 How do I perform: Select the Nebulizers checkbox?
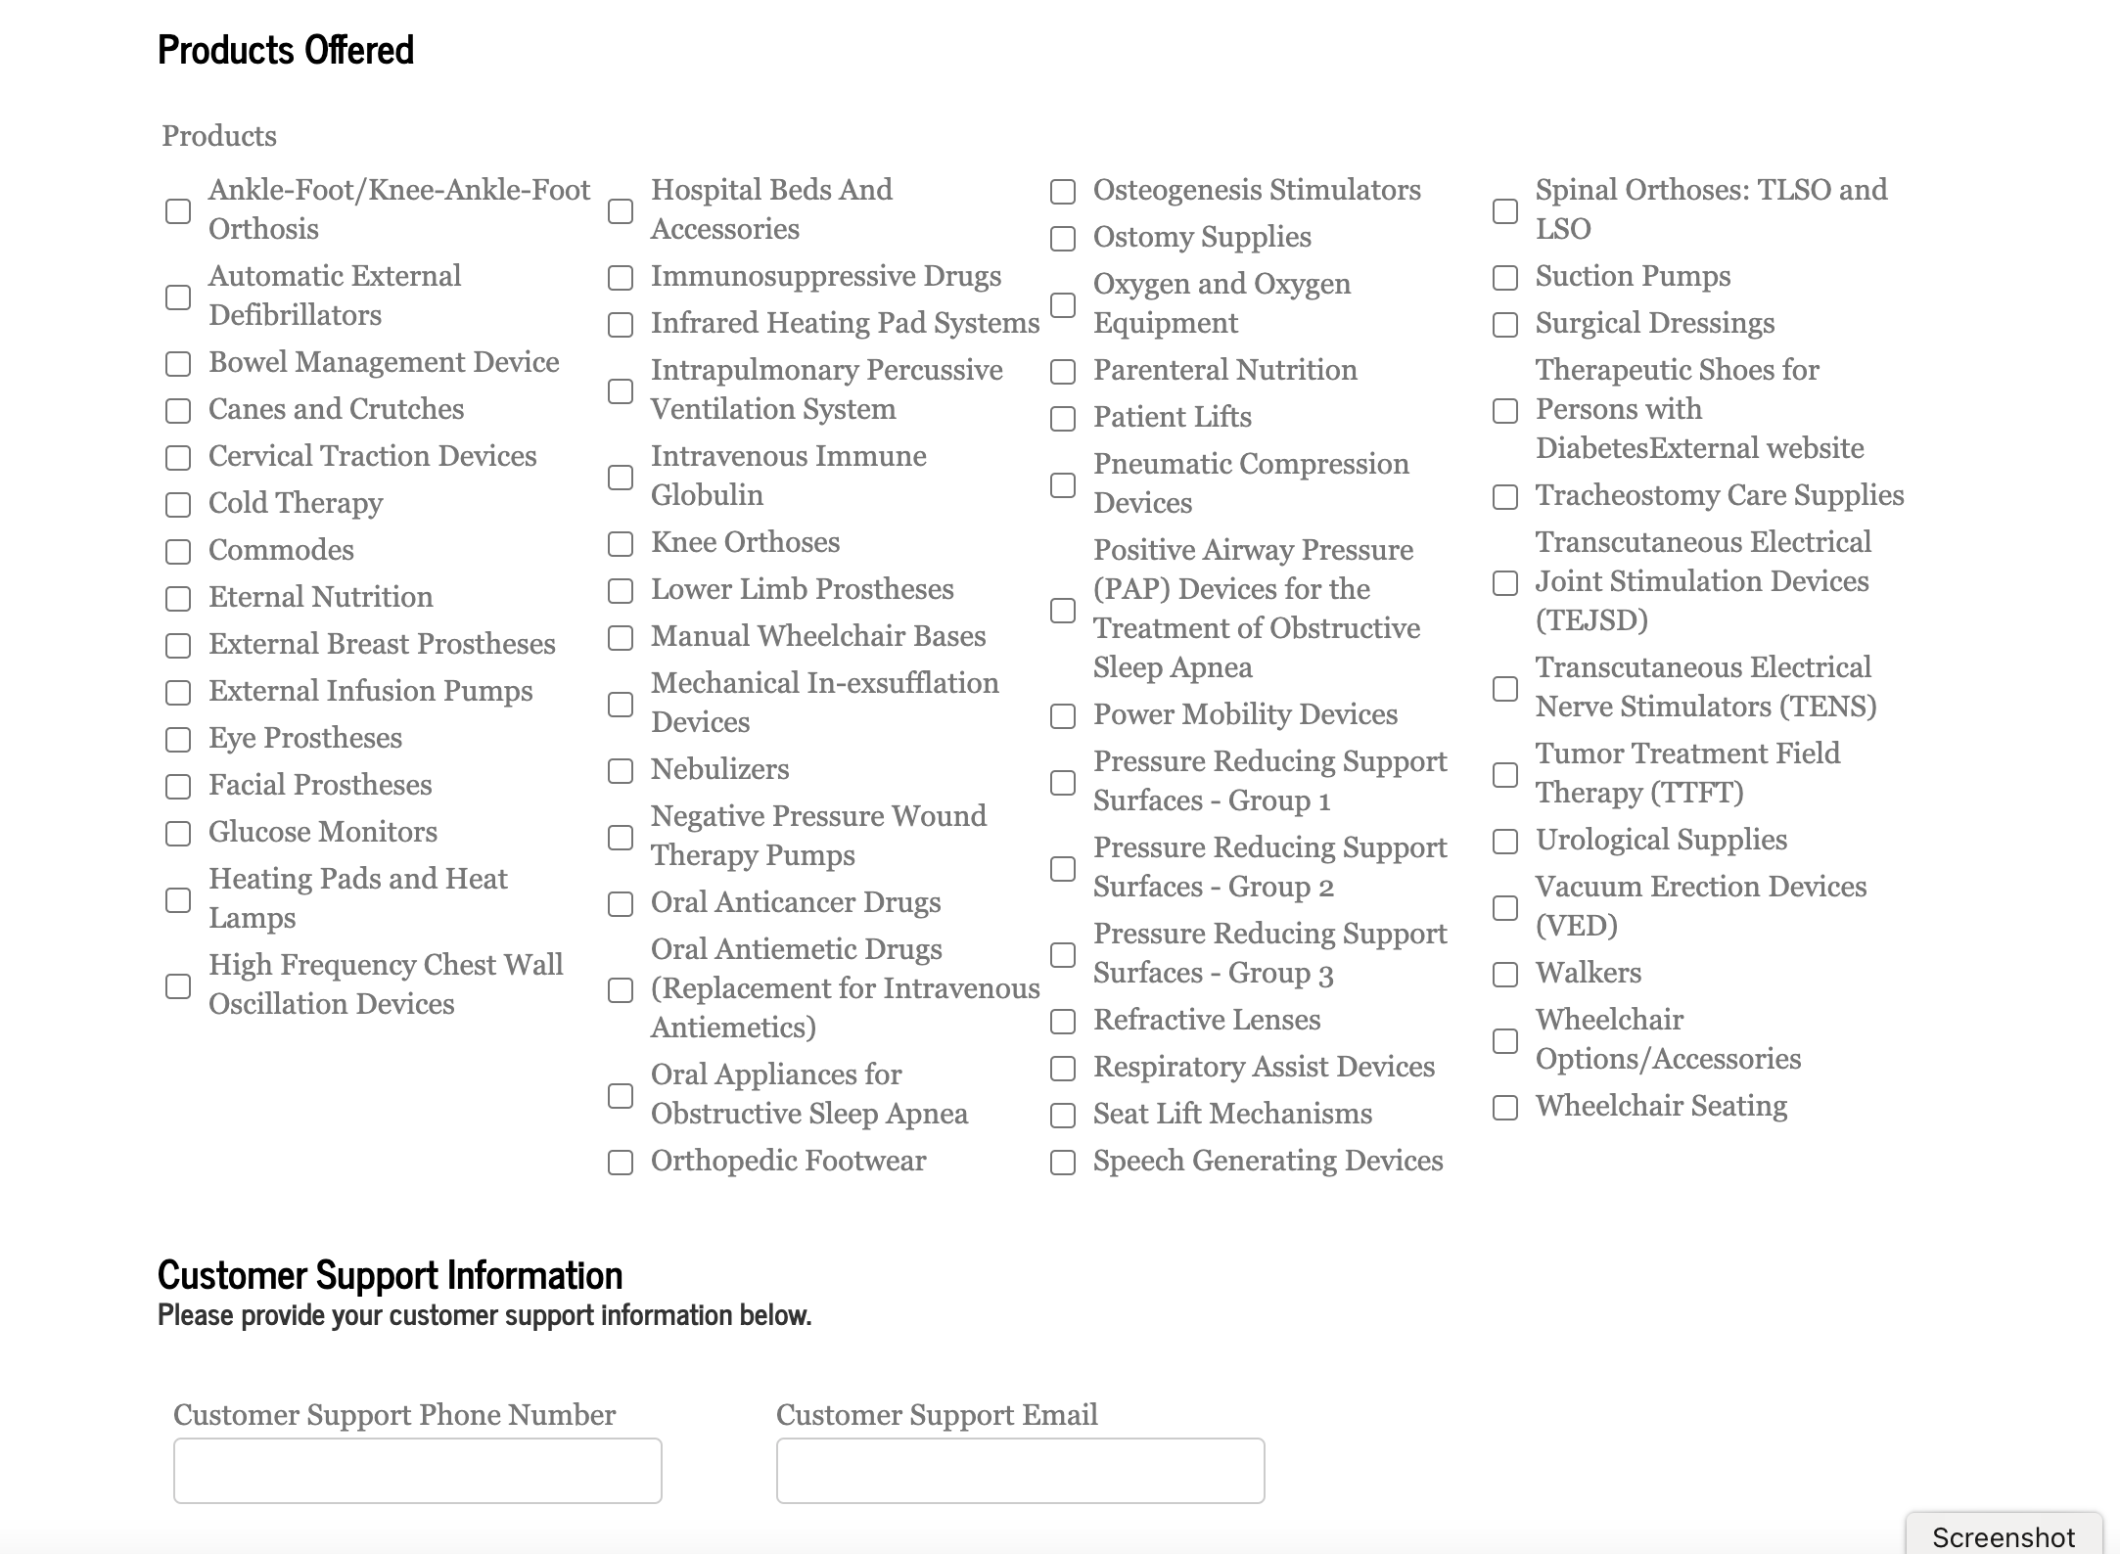[x=621, y=771]
